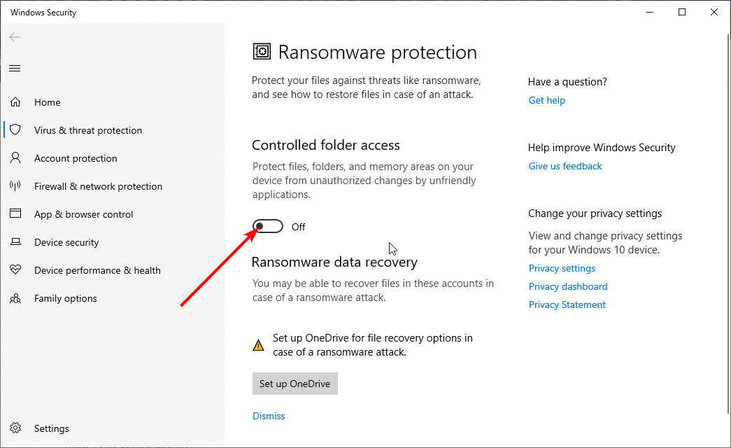Click the OneDrive warning triangle icon
Screen dimensions: 731x448
[x=259, y=345]
